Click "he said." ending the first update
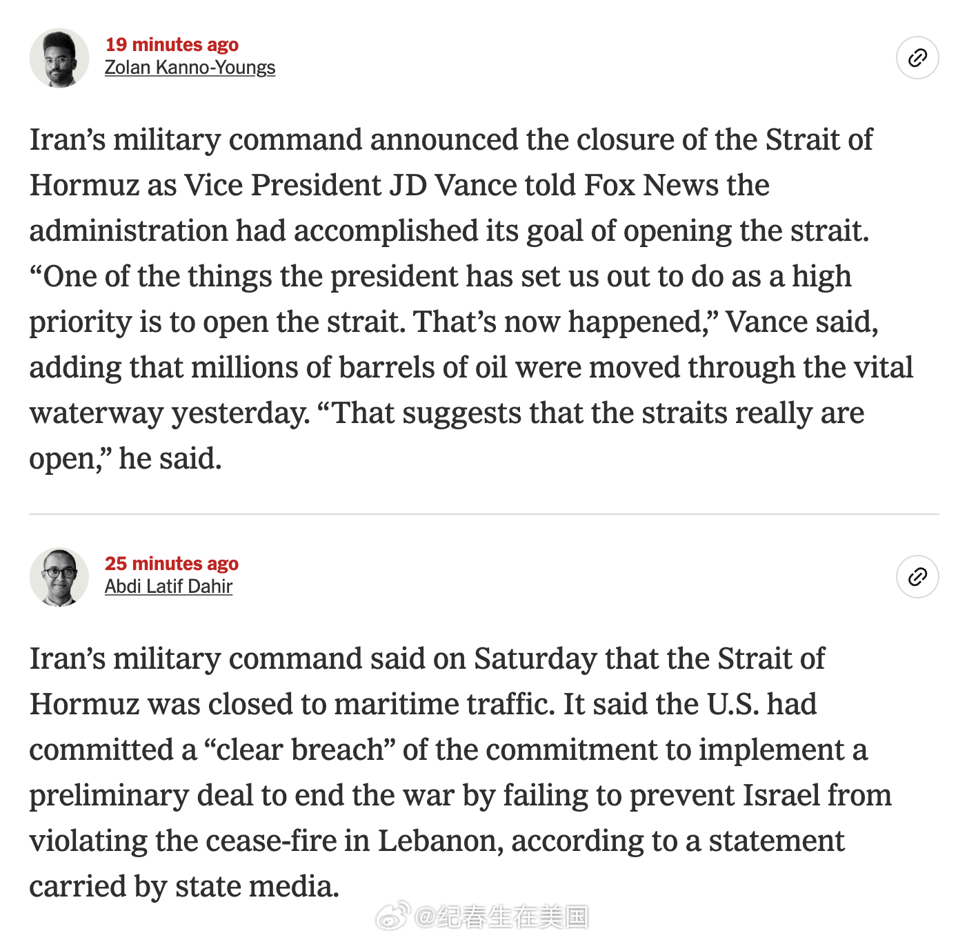 pos(170,458)
